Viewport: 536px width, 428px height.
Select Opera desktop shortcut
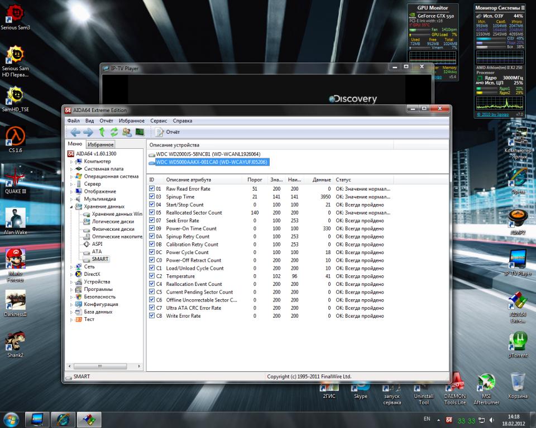coord(518,181)
